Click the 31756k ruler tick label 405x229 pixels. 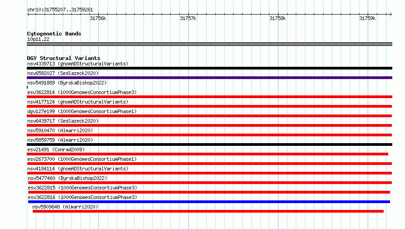click(x=98, y=18)
